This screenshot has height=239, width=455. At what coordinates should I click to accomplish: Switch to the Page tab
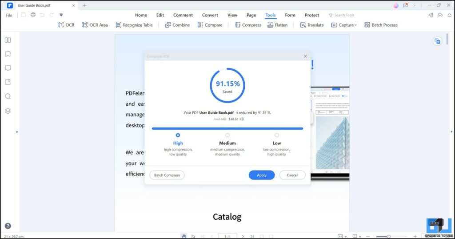(x=251, y=15)
